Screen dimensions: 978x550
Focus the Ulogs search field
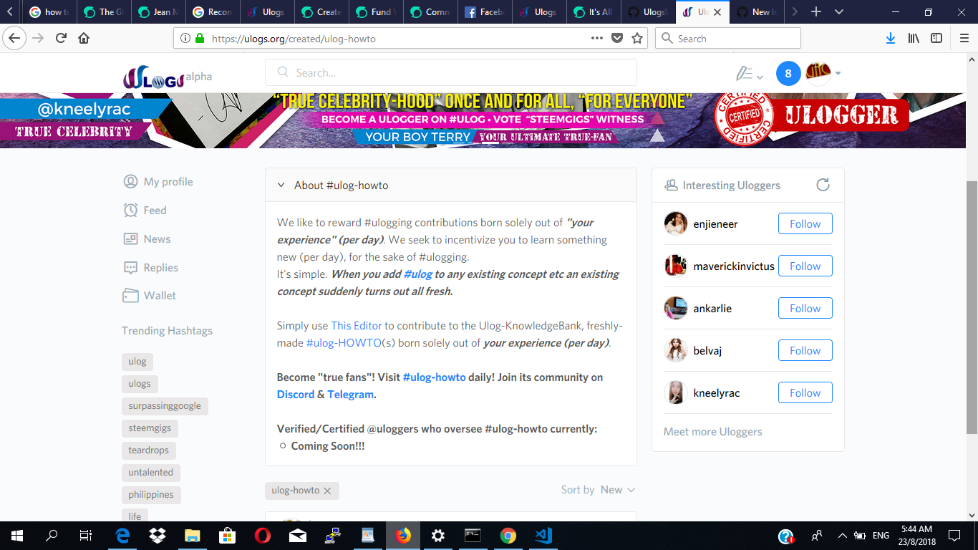pyautogui.click(x=451, y=72)
